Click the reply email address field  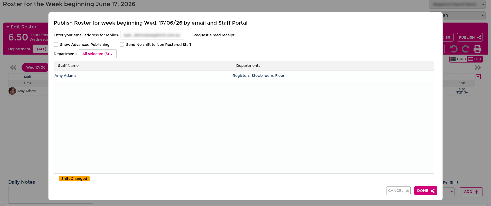pos(152,35)
